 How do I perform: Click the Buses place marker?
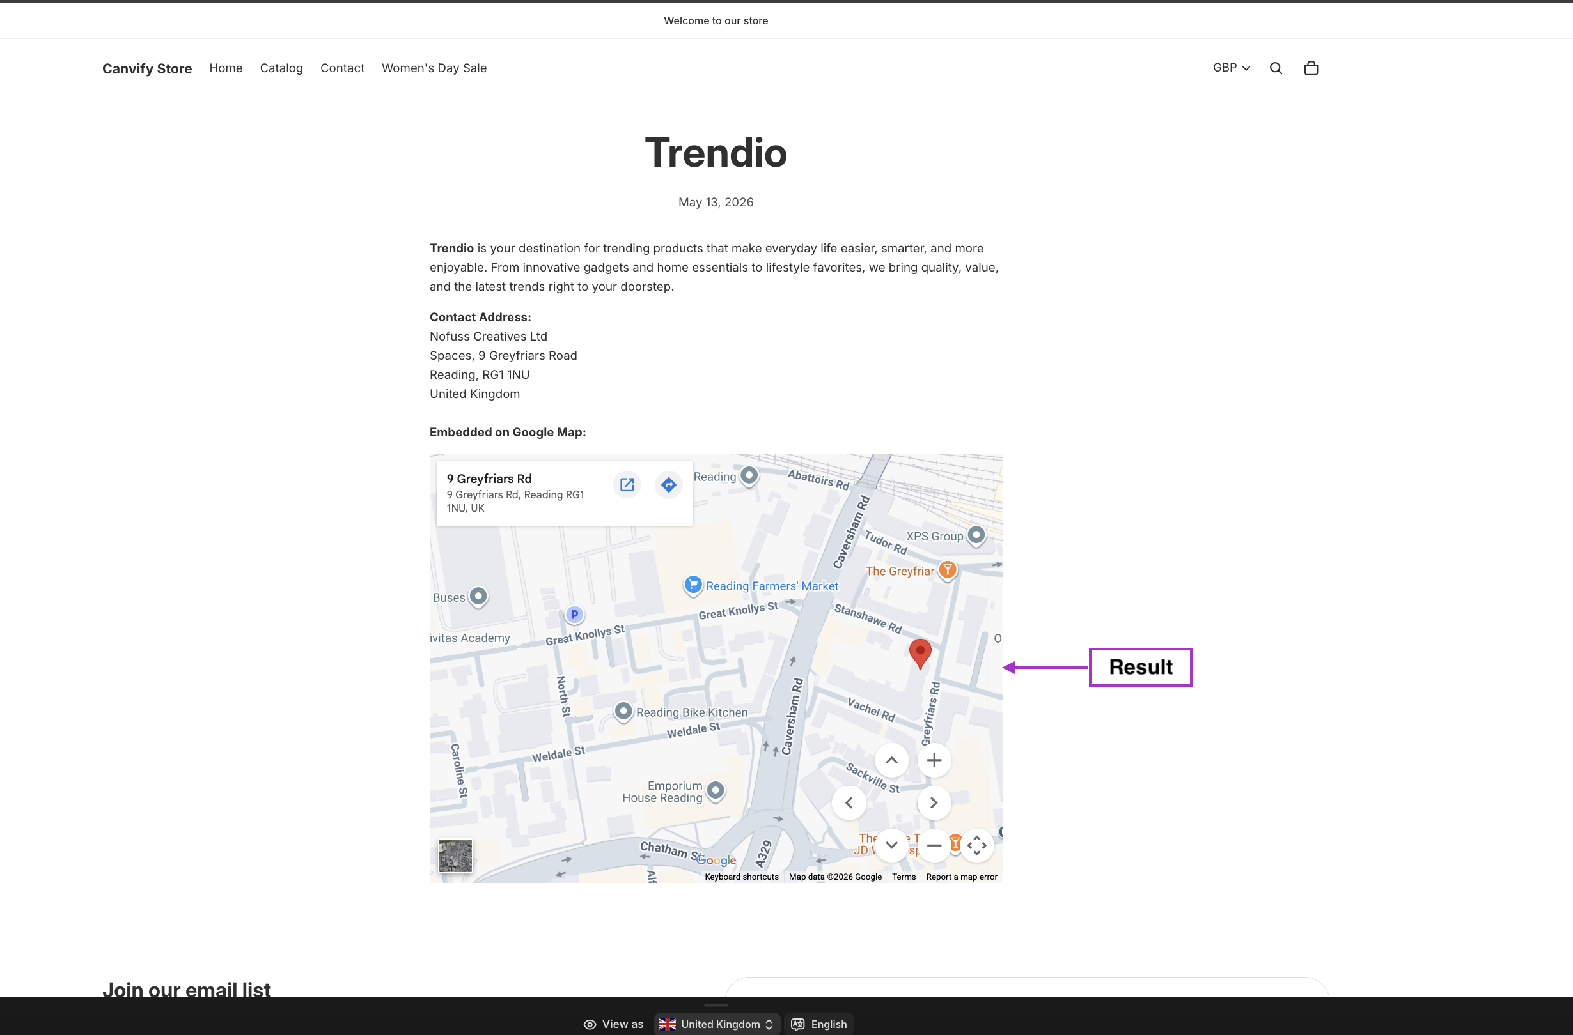(x=478, y=596)
